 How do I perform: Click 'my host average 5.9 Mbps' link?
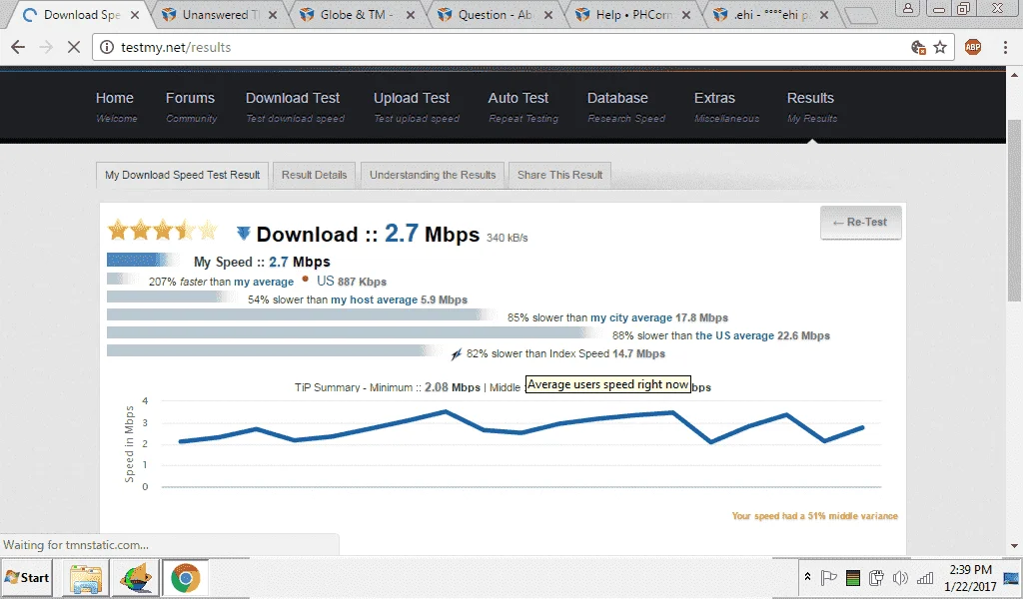tap(399, 299)
